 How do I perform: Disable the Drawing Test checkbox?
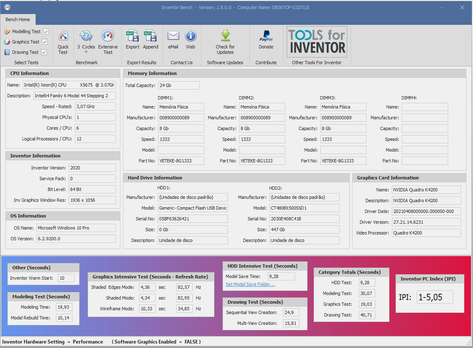click(44, 52)
